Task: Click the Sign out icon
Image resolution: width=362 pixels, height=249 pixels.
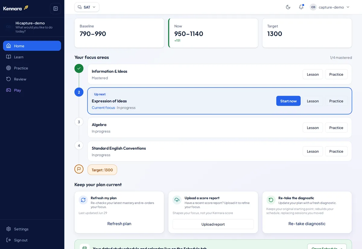Action: pyautogui.click(x=8, y=240)
